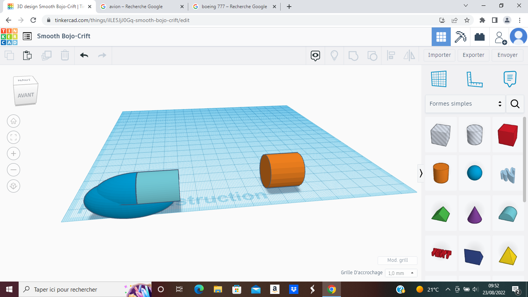Bookmark this page with the star
This screenshot has width=528, height=297.
[x=467, y=20]
